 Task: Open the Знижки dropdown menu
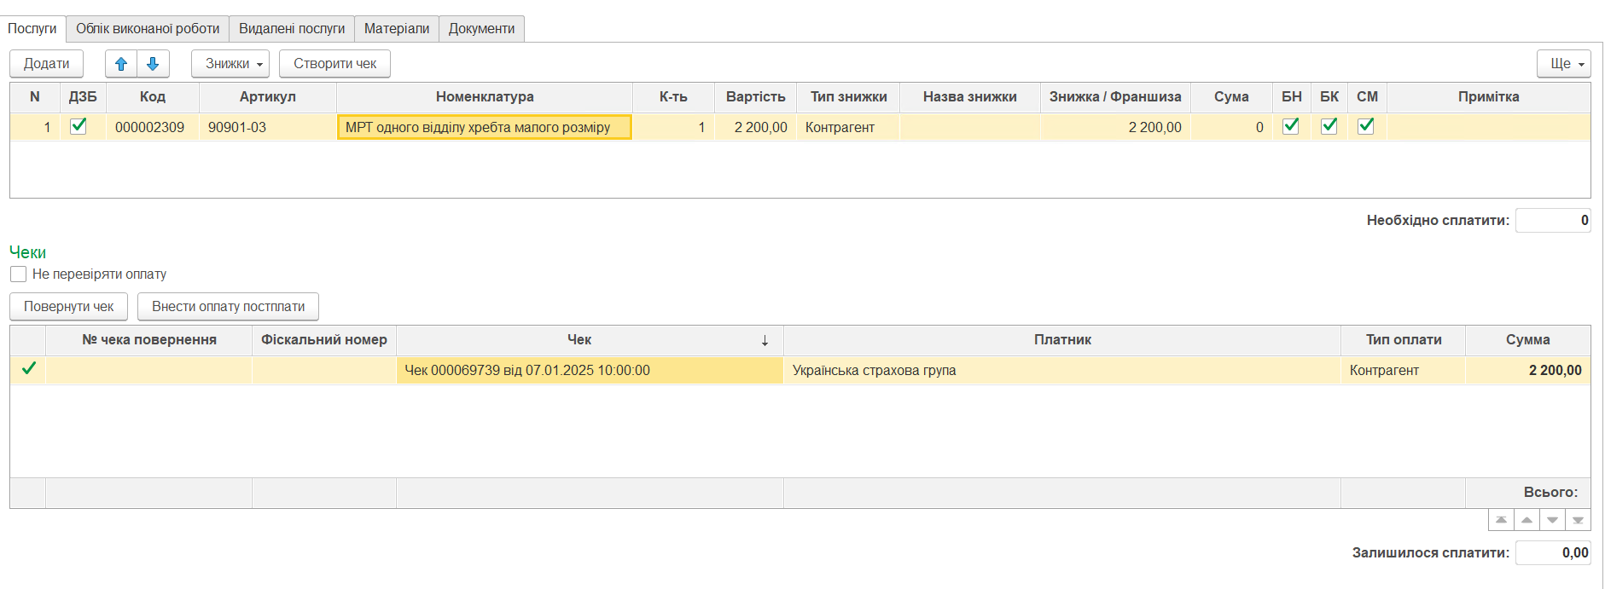click(x=230, y=64)
